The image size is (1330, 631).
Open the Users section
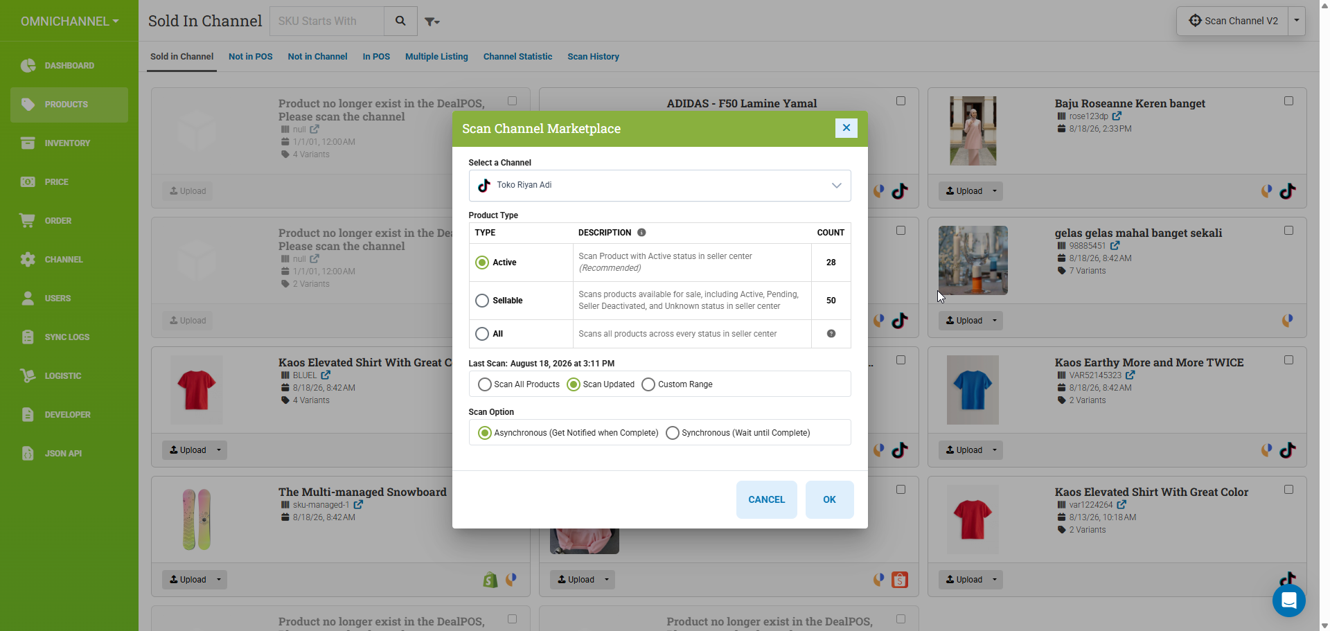click(69, 299)
